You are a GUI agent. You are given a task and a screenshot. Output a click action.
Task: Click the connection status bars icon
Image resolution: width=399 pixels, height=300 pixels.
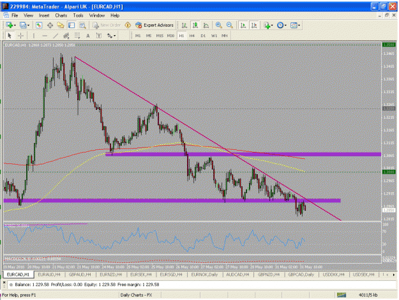pyautogui.click(x=342, y=295)
